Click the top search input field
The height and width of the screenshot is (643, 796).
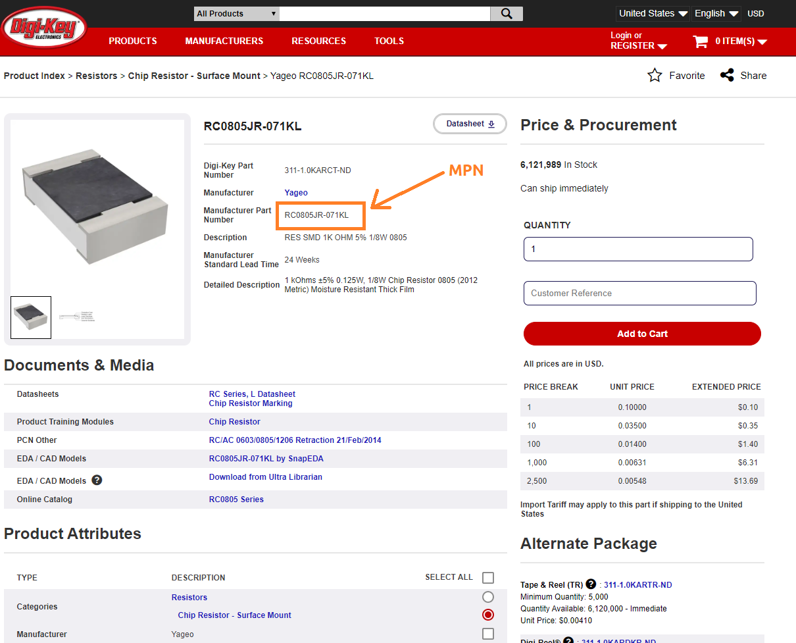pos(385,14)
